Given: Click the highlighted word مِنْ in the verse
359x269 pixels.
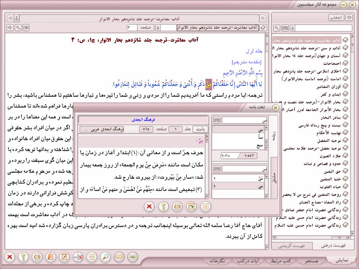Looking at the screenshot, I should click(208, 84).
